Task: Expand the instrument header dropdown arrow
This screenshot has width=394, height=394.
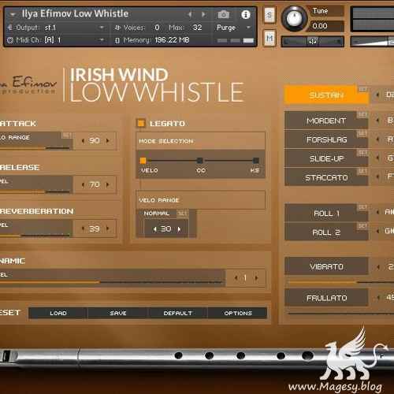Action: pos(13,14)
